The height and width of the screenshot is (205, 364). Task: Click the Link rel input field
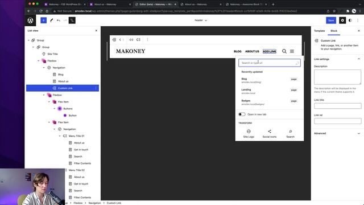click(x=337, y=121)
